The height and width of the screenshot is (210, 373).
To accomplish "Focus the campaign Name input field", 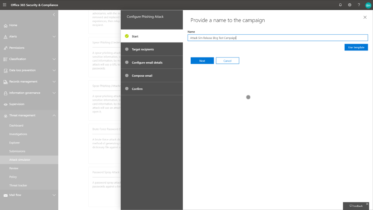I will pyautogui.click(x=278, y=38).
